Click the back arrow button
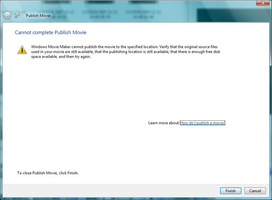The height and width of the screenshot is (200, 272). click(x=7, y=16)
